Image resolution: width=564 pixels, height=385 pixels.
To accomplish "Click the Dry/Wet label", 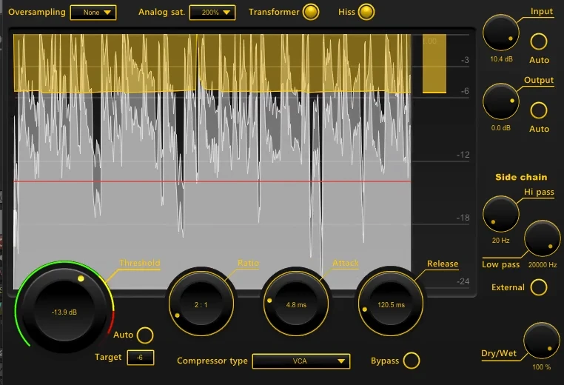I will click(x=499, y=353).
